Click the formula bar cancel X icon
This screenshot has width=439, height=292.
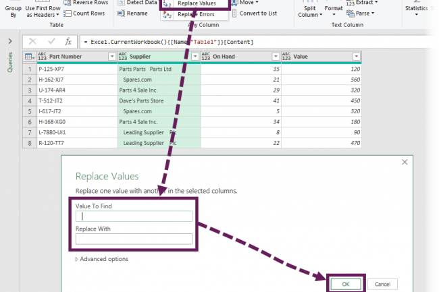32,42
